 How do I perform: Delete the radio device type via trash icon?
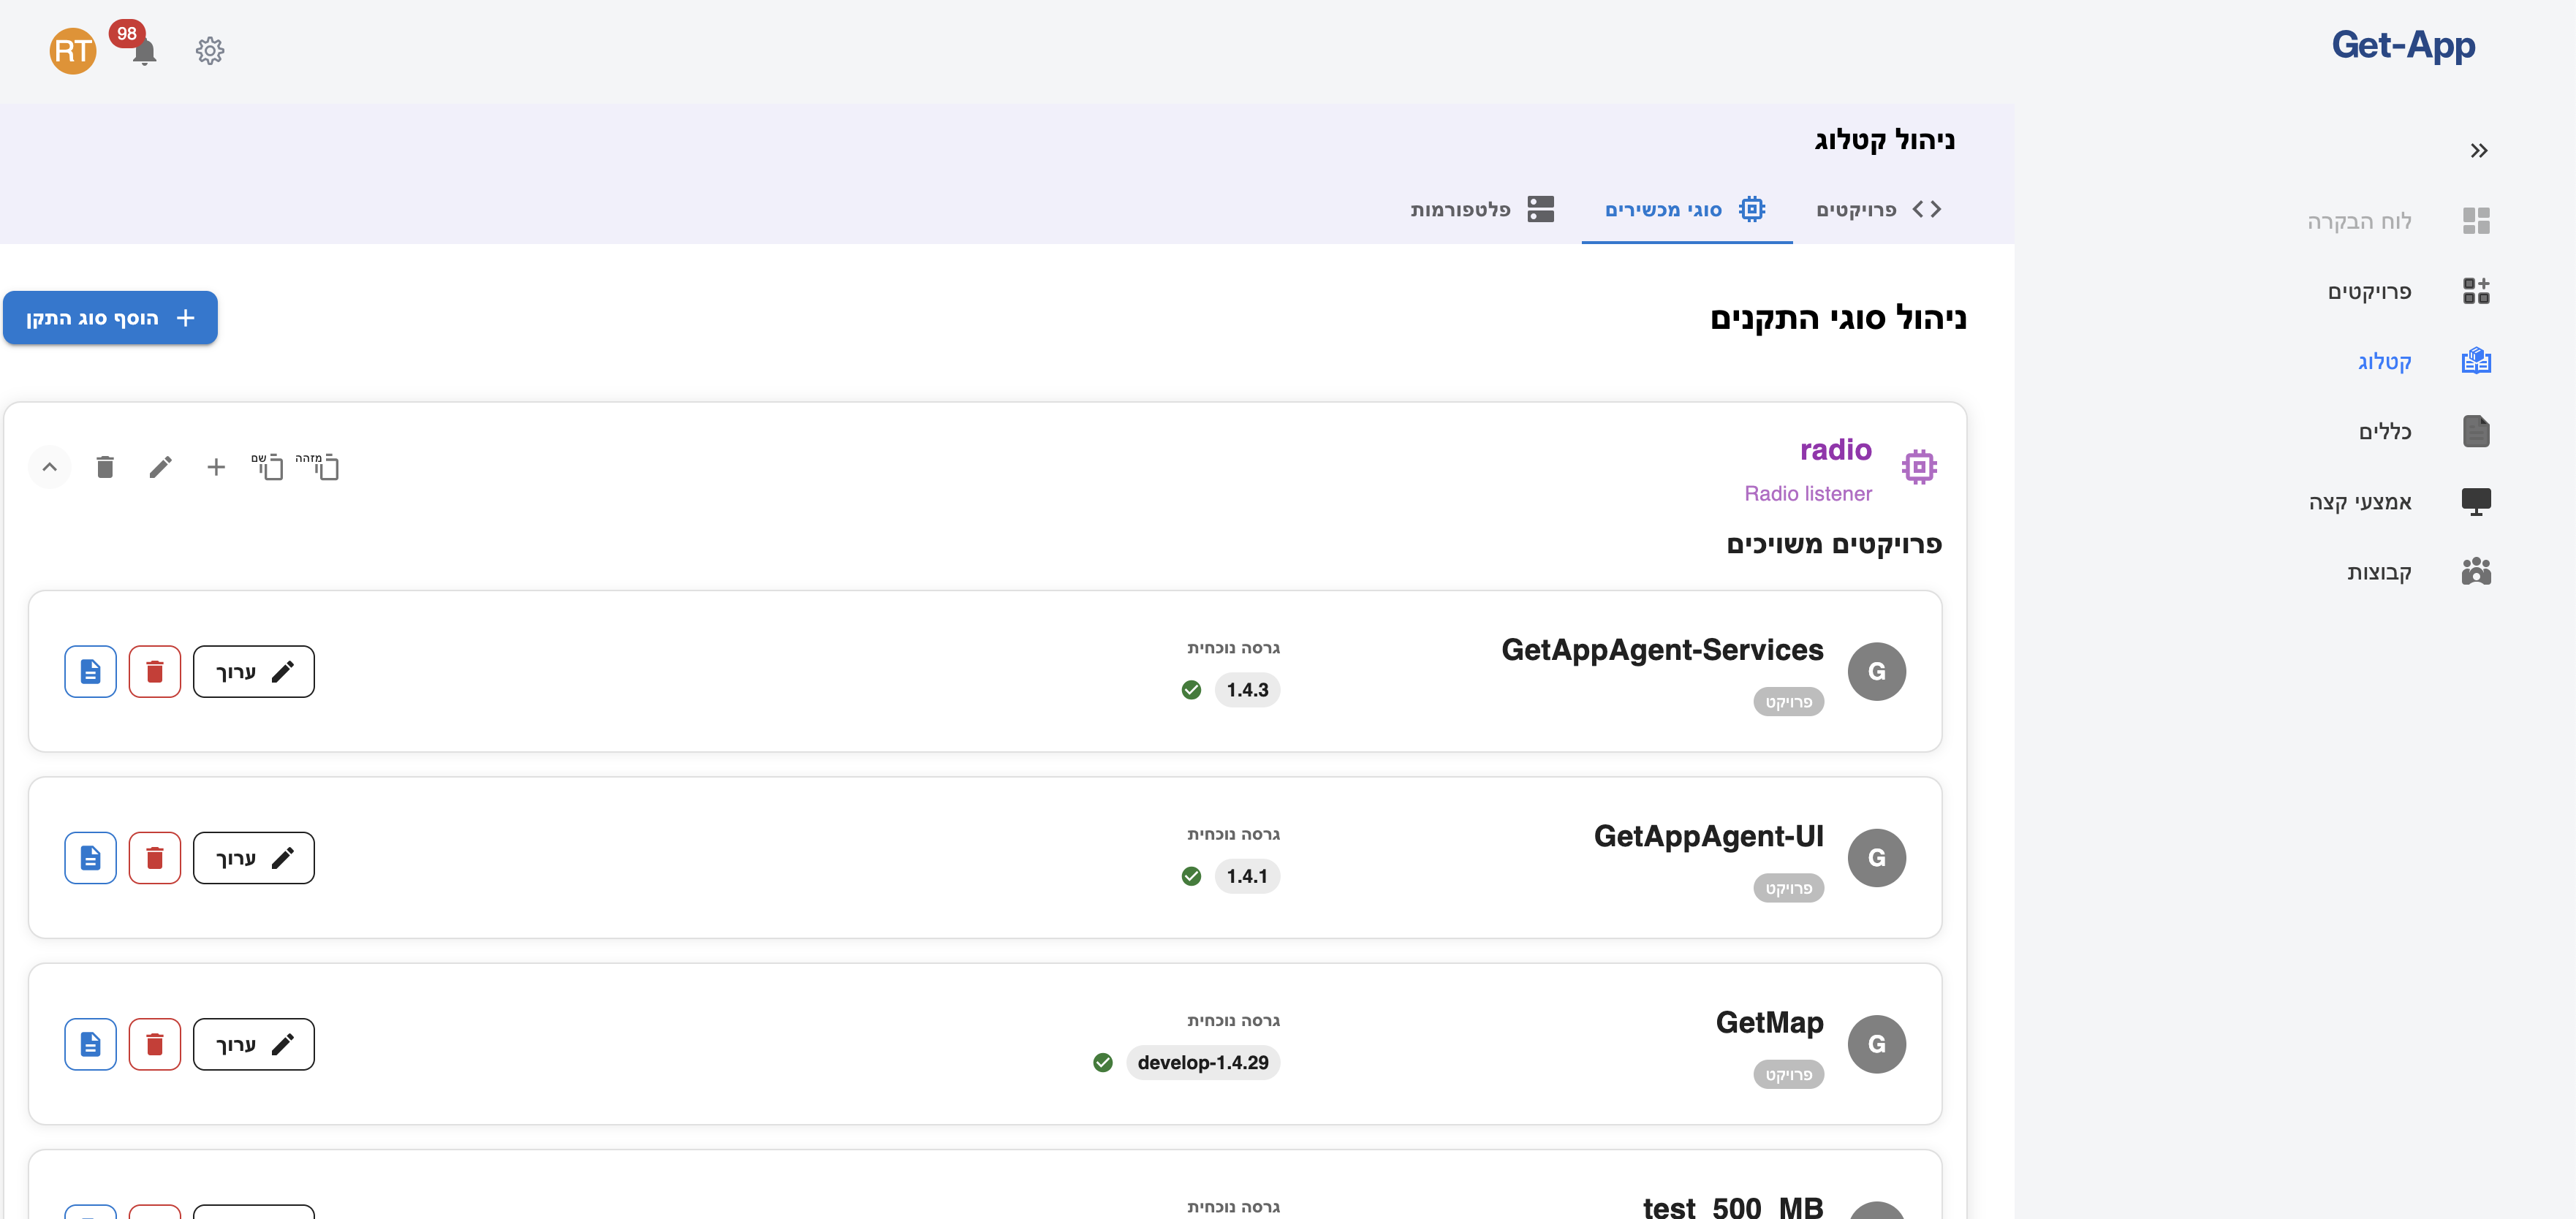click(105, 467)
